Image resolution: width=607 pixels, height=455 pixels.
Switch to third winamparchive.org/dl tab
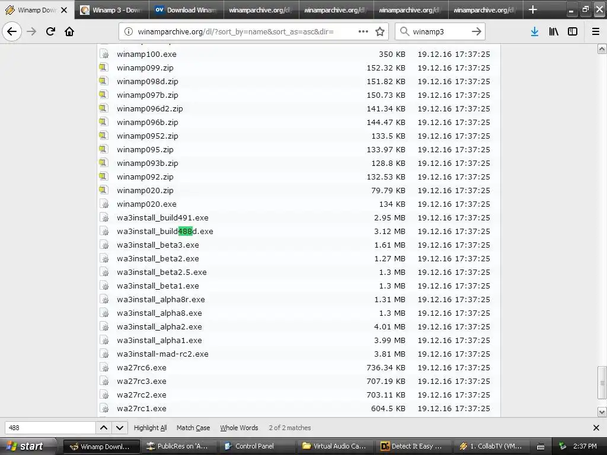[411, 10]
